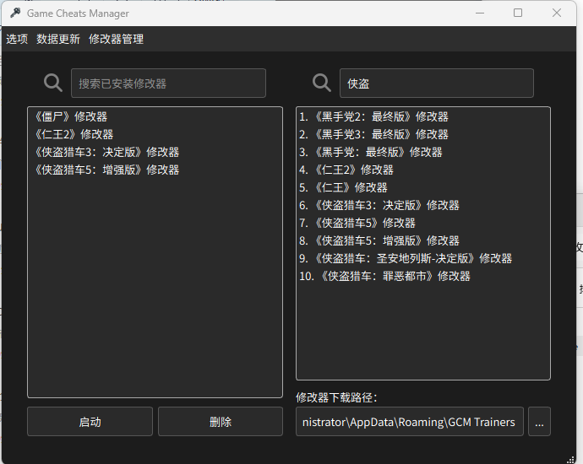This screenshot has height=464, width=583.
Task: Click the window resize grip
Action: tap(570, 460)
